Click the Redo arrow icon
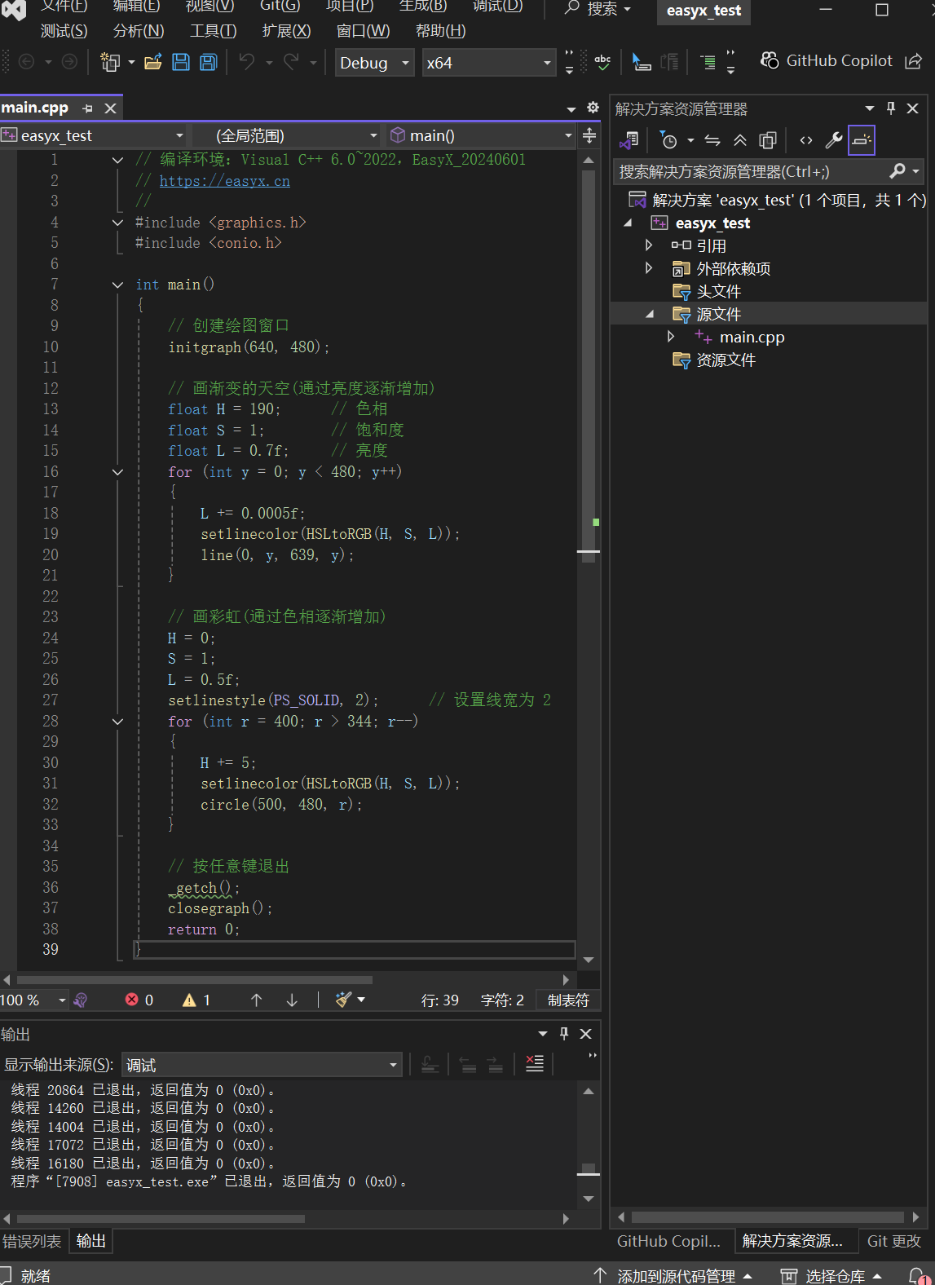The height and width of the screenshot is (1285, 935). click(x=291, y=63)
